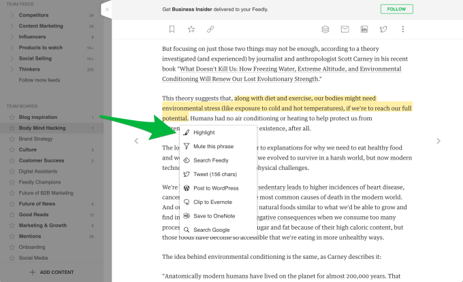Viewport: 463px width, 282px height.
Task: Share article by email envelope icon
Action: 345,29
